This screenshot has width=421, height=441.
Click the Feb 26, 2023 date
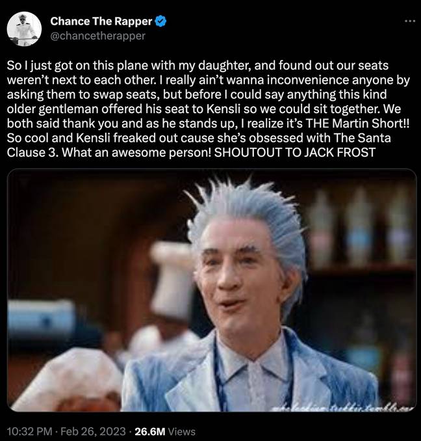click(93, 431)
